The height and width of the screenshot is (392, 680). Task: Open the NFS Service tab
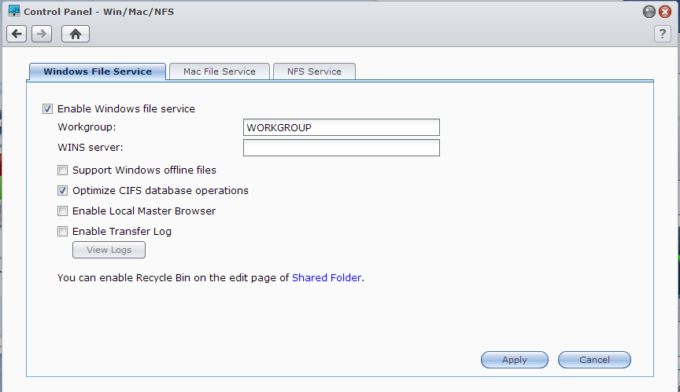[314, 71]
